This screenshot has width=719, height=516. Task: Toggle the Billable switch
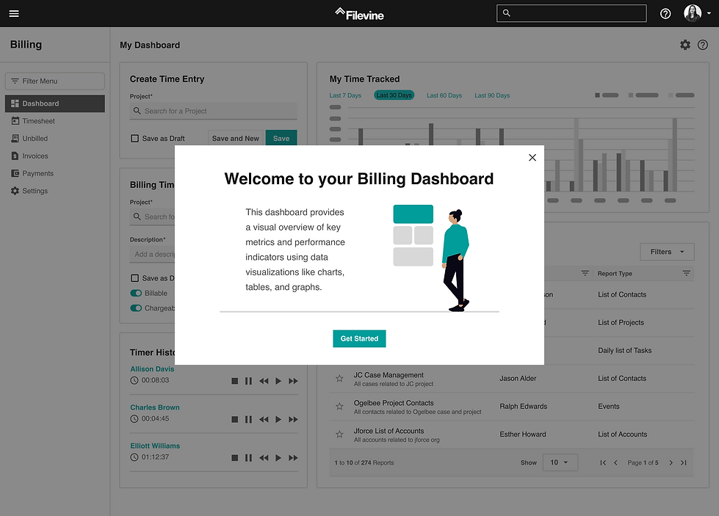click(136, 294)
